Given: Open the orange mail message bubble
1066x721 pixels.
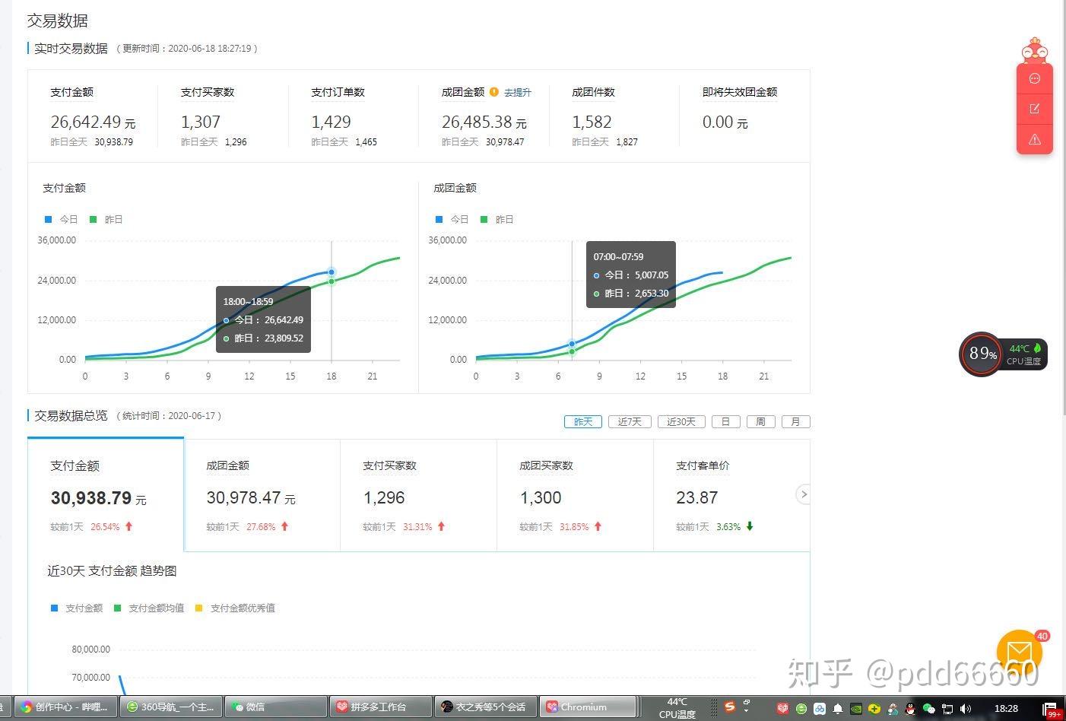Looking at the screenshot, I should coord(1019,653).
